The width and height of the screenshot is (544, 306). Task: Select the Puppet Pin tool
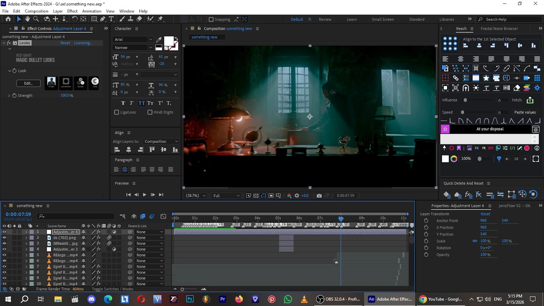[160, 19]
